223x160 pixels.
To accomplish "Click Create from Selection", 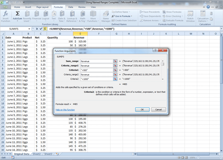I will [x=124, y=21].
